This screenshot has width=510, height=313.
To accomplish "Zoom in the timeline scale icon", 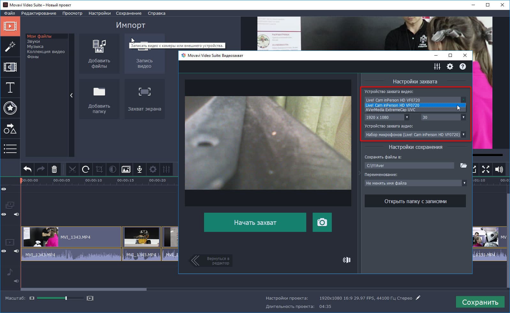I will tap(90, 298).
